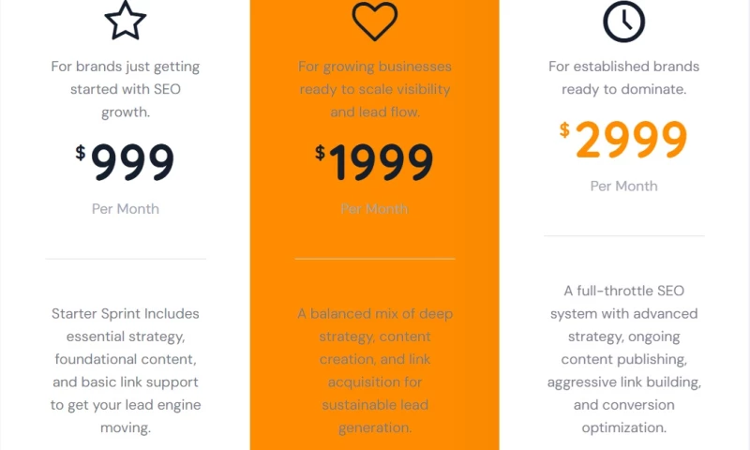This screenshot has height=450, width=750.
Task: Click the divider line in orange card
Action: point(374,259)
